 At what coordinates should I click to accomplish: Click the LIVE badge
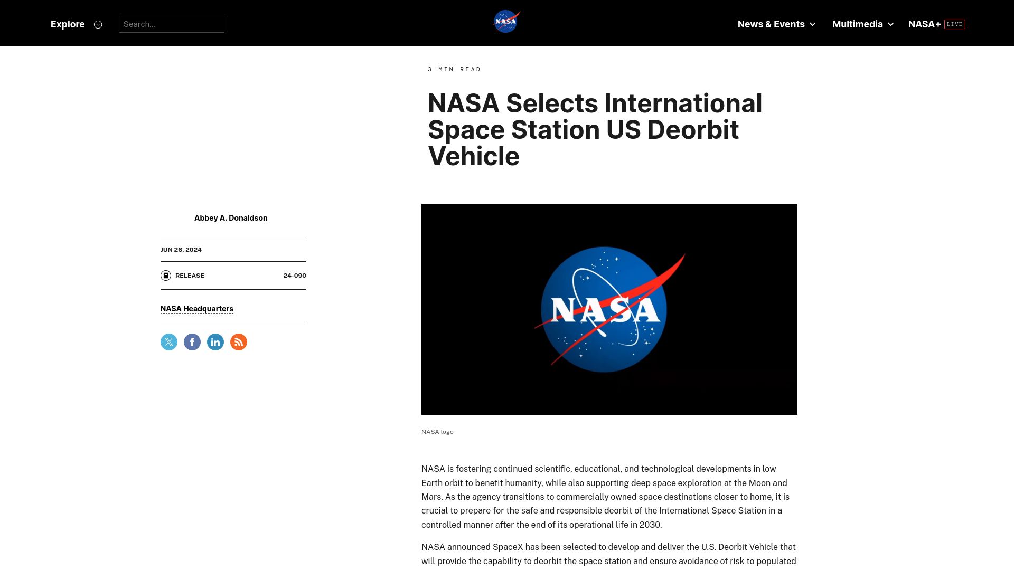(955, 24)
